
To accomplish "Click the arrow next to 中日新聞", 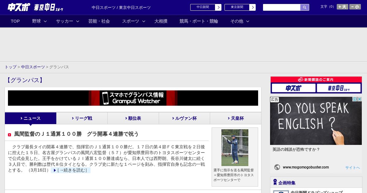I will coord(218,7).
